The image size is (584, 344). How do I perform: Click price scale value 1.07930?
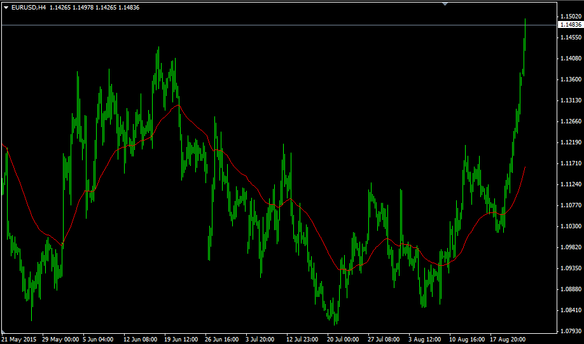[x=571, y=331]
